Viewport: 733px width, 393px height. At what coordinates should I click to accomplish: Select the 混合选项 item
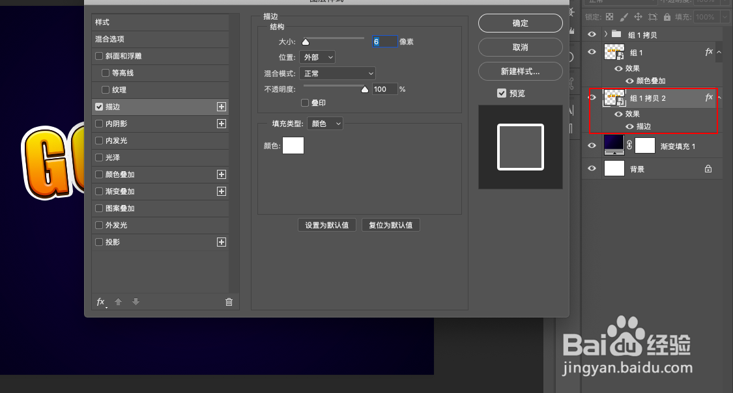tap(160, 39)
